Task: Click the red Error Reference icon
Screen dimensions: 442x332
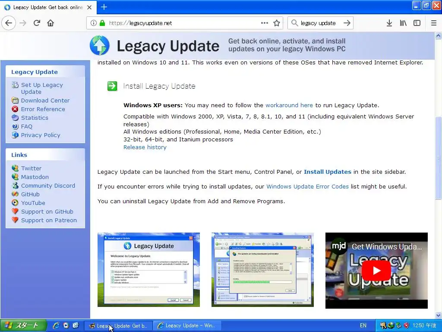Action: pyautogui.click(x=15, y=109)
